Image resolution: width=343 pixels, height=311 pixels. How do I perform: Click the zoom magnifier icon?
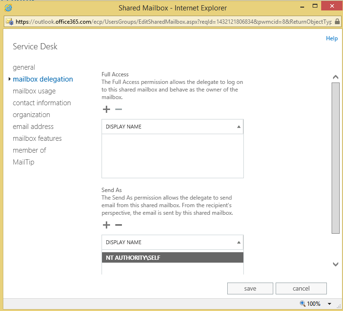(302, 303)
